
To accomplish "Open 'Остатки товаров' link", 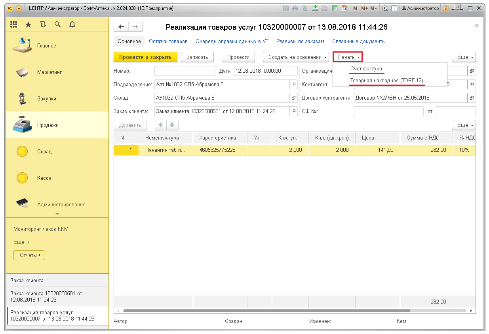I will pyautogui.click(x=168, y=41).
